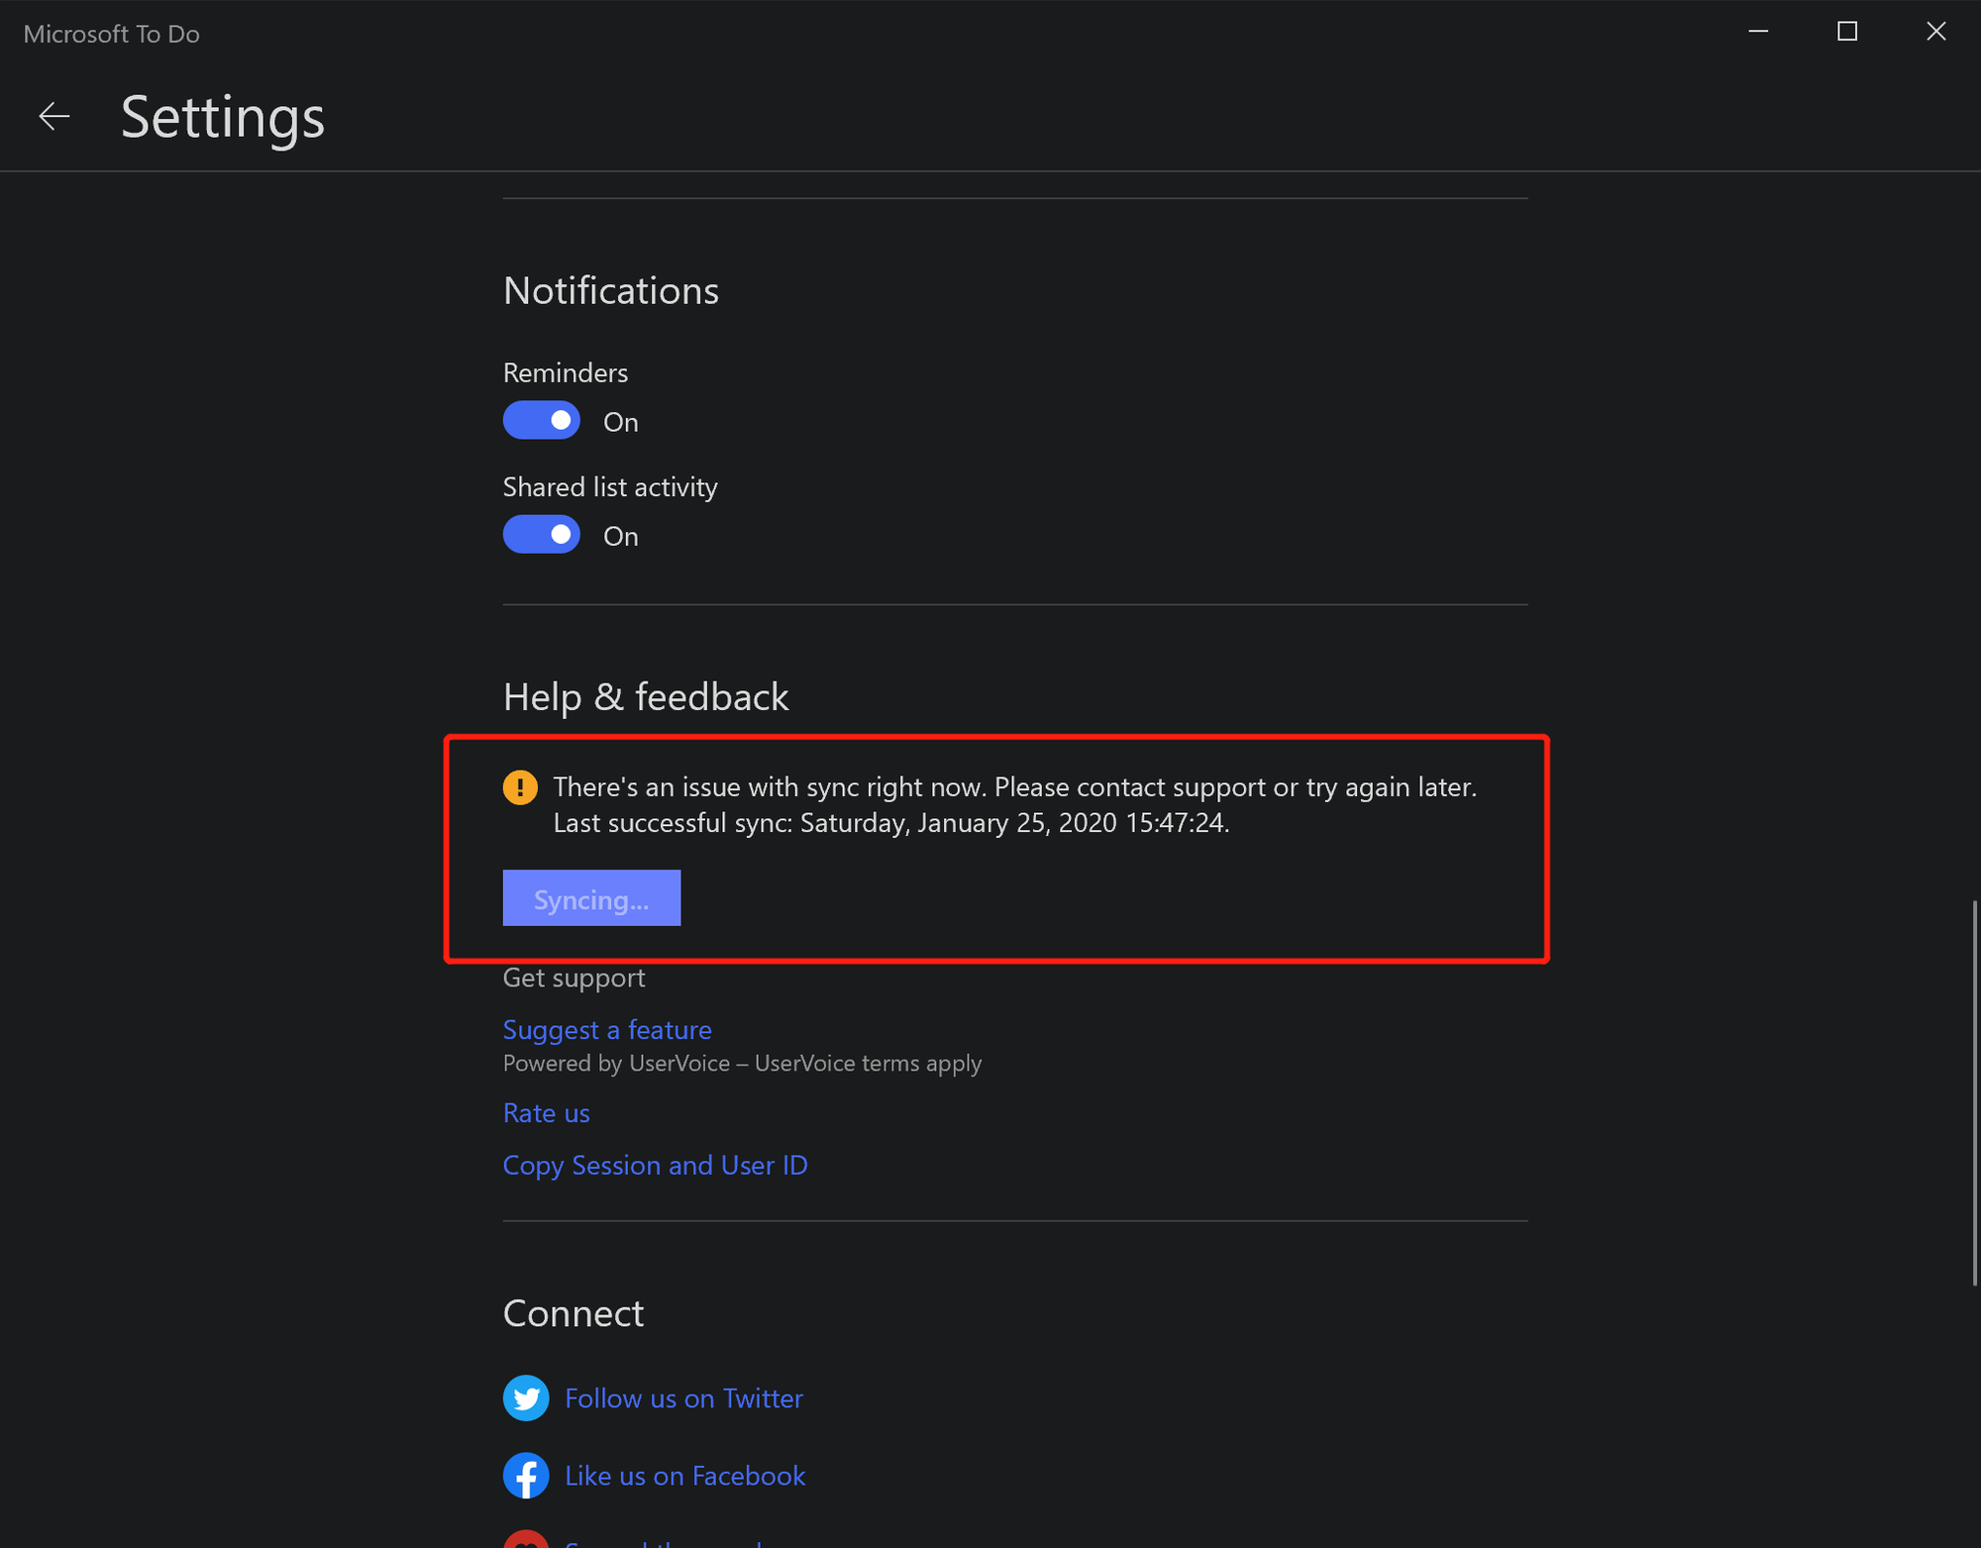Open Like us on Facebook link
This screenshot has height=1548, width=1981.
(684, 1476)
